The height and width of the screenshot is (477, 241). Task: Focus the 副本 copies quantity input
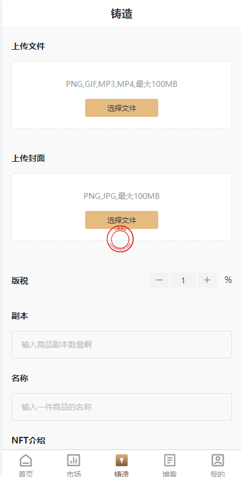coord(122,345)
